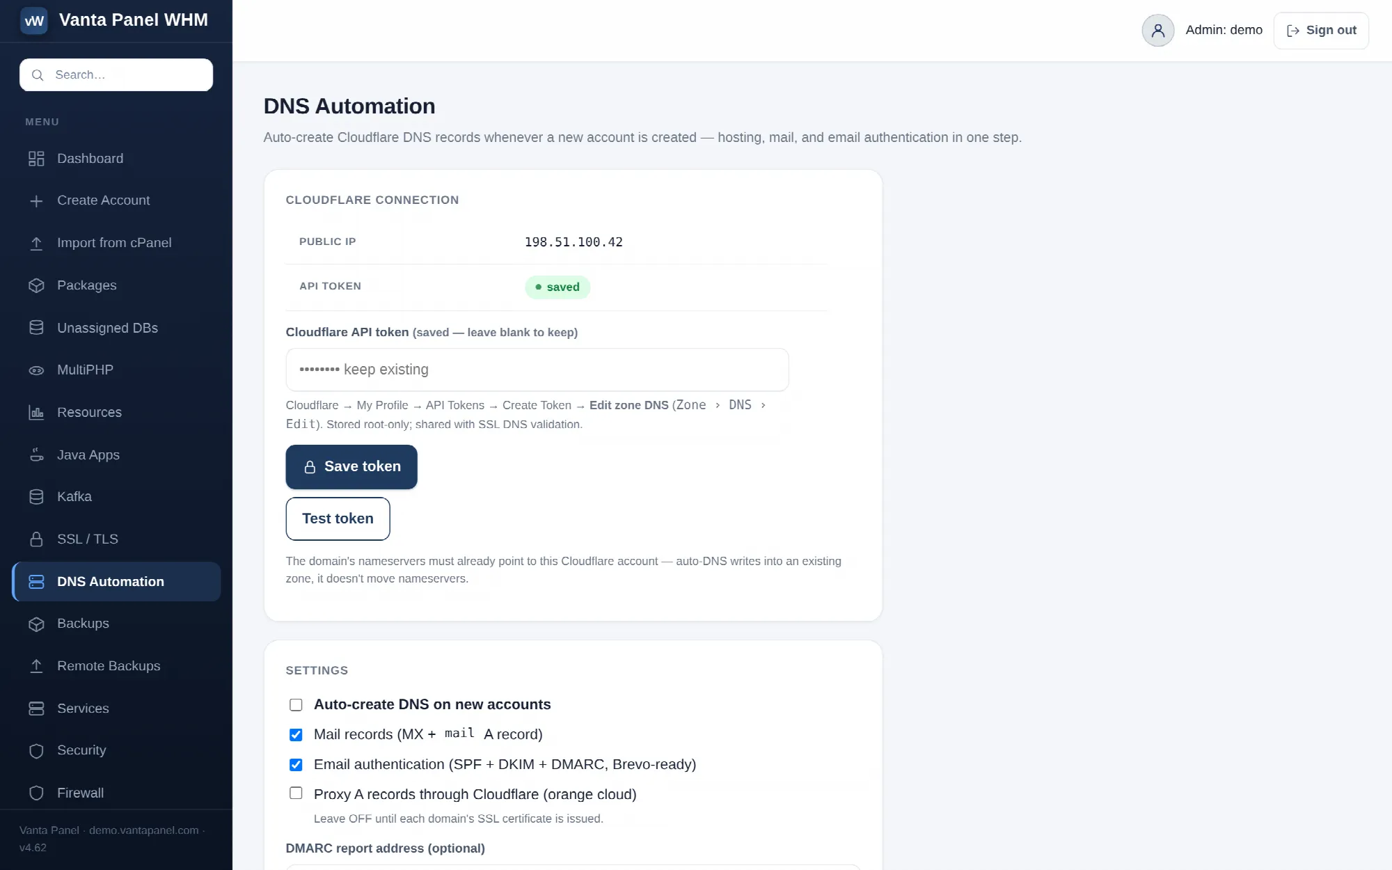Viewport: 1392px width, 870px height.
Task: Go to Java Apps
Action: pos(116,454)
